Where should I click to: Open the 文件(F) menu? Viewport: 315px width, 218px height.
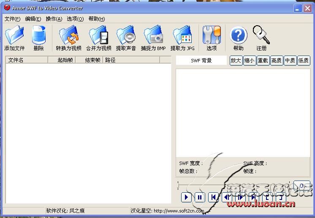12,19
